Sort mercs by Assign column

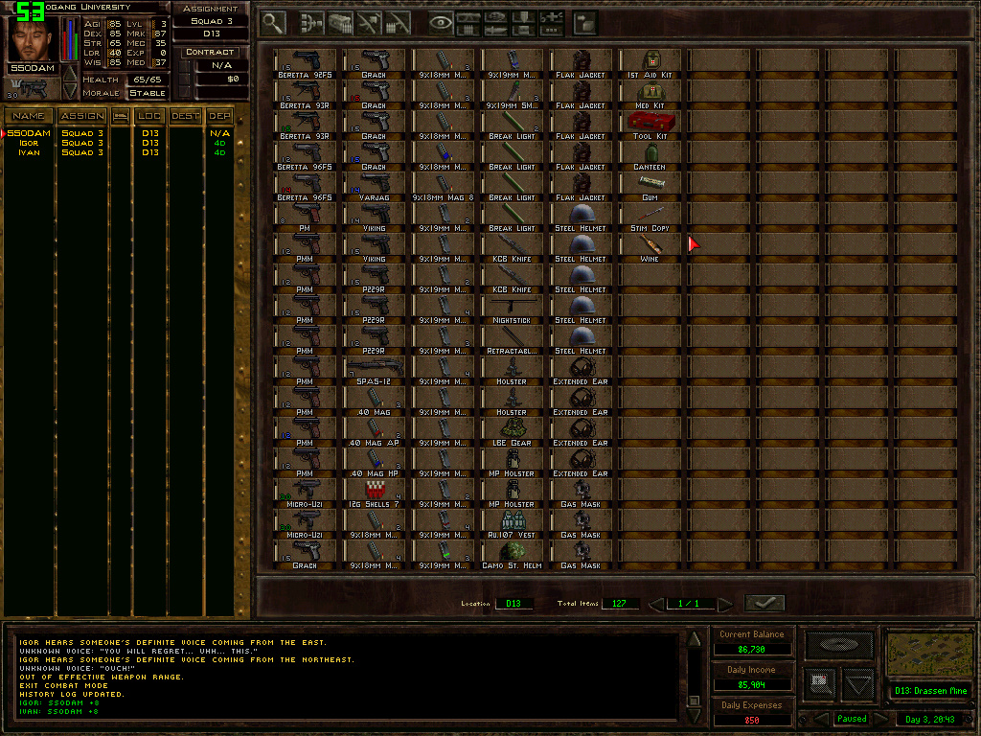point(82,116)
